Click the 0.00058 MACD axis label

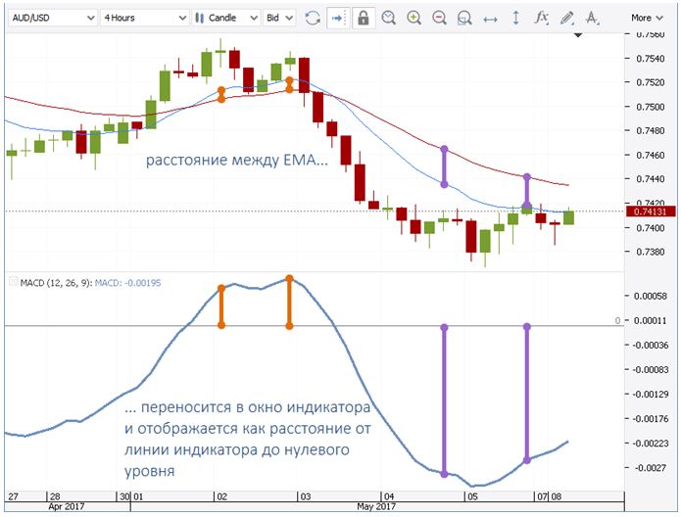pyautogui.click(x=651, y=296)
